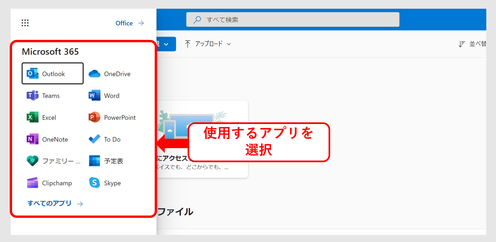Close the app launcher waffle grid
Image resolution: width=496 pixels, height=242 pixels.
click(x=25, y=23)
